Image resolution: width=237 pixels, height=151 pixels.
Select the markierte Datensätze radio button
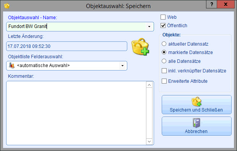(x=164, y=52)
